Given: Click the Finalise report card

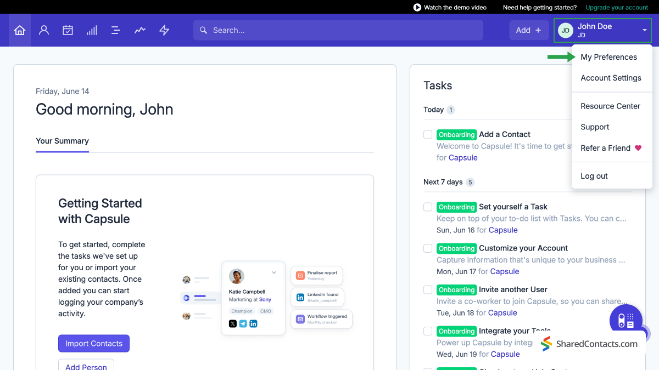Looking at the screenshot, I should (317, 276).
